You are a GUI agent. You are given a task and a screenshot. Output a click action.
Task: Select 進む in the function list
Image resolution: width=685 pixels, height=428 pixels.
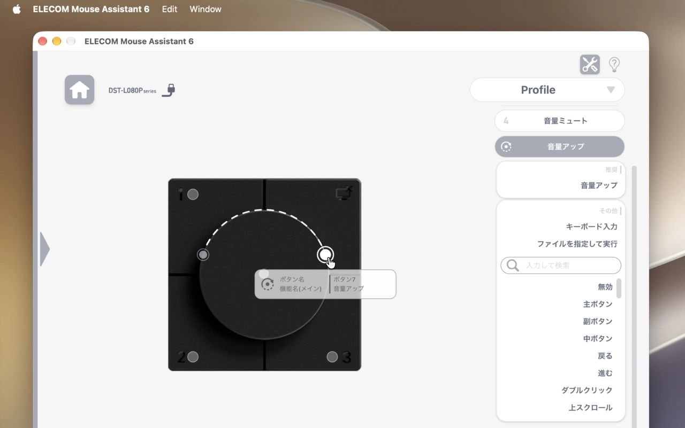[x=605, y=373]
